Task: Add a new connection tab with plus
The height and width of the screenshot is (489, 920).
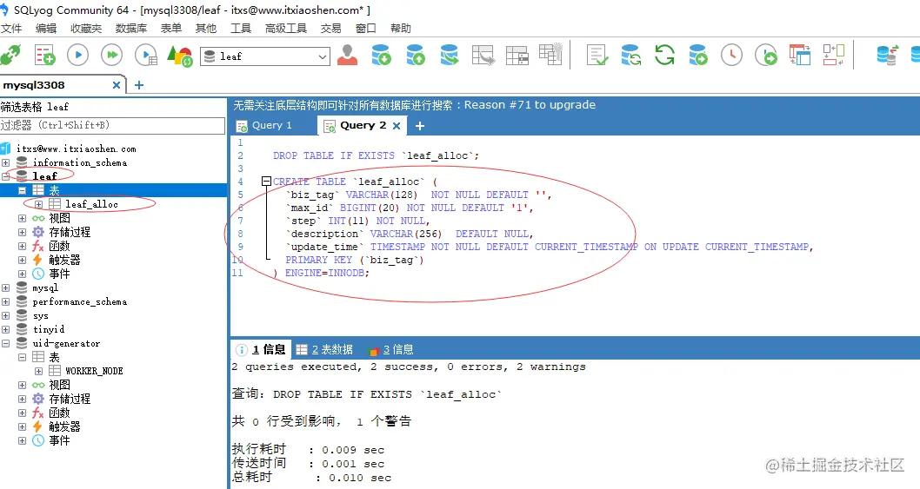Action: click(139, 85)
